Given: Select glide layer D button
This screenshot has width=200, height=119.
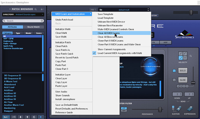Looking at the screenshot, I should tap(187, 86).
